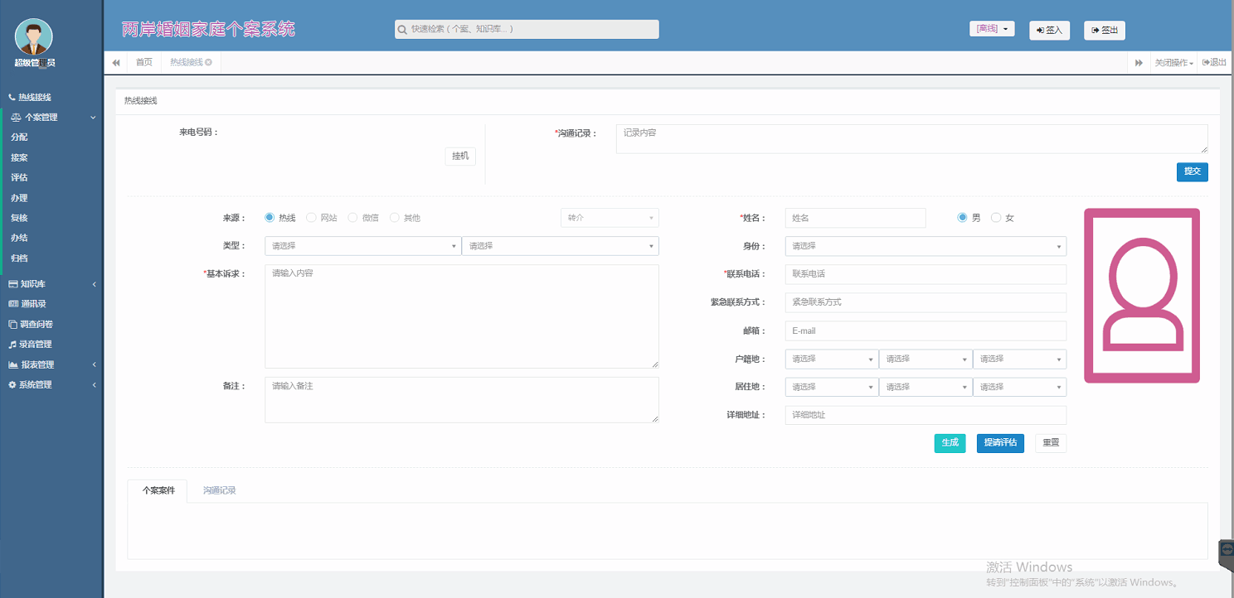Screen dimensions: 1234x598
Task: Open 录音管理 in the sidebar
Action: (35, 345)
